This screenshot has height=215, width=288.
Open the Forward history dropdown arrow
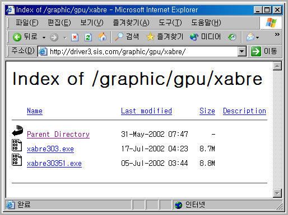pos(65,38)
